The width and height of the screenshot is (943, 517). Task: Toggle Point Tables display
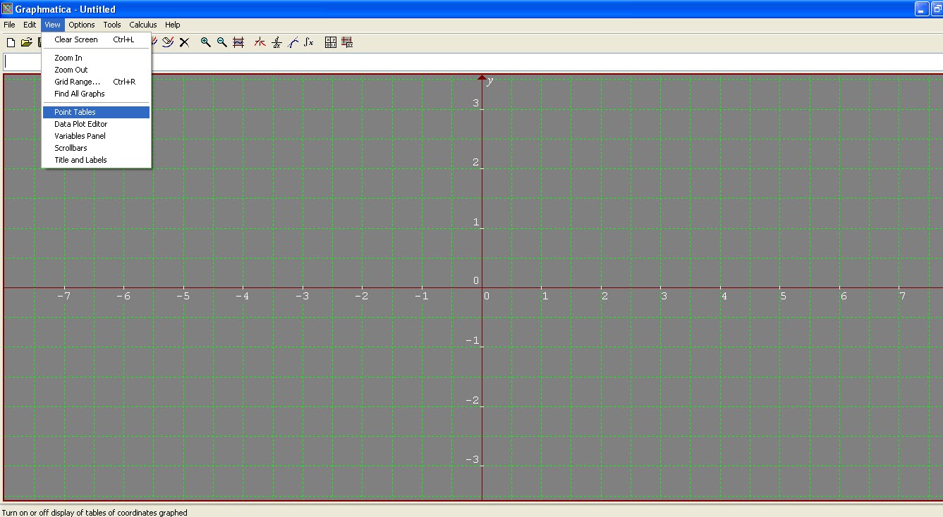(97, 112)
